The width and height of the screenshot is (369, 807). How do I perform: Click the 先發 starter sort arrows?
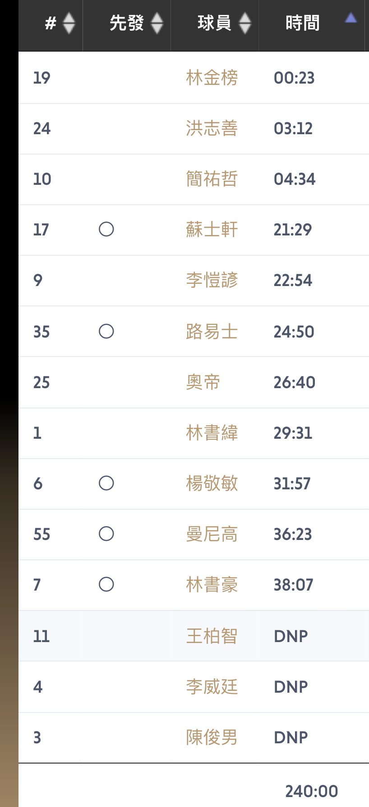coord(157,23)
